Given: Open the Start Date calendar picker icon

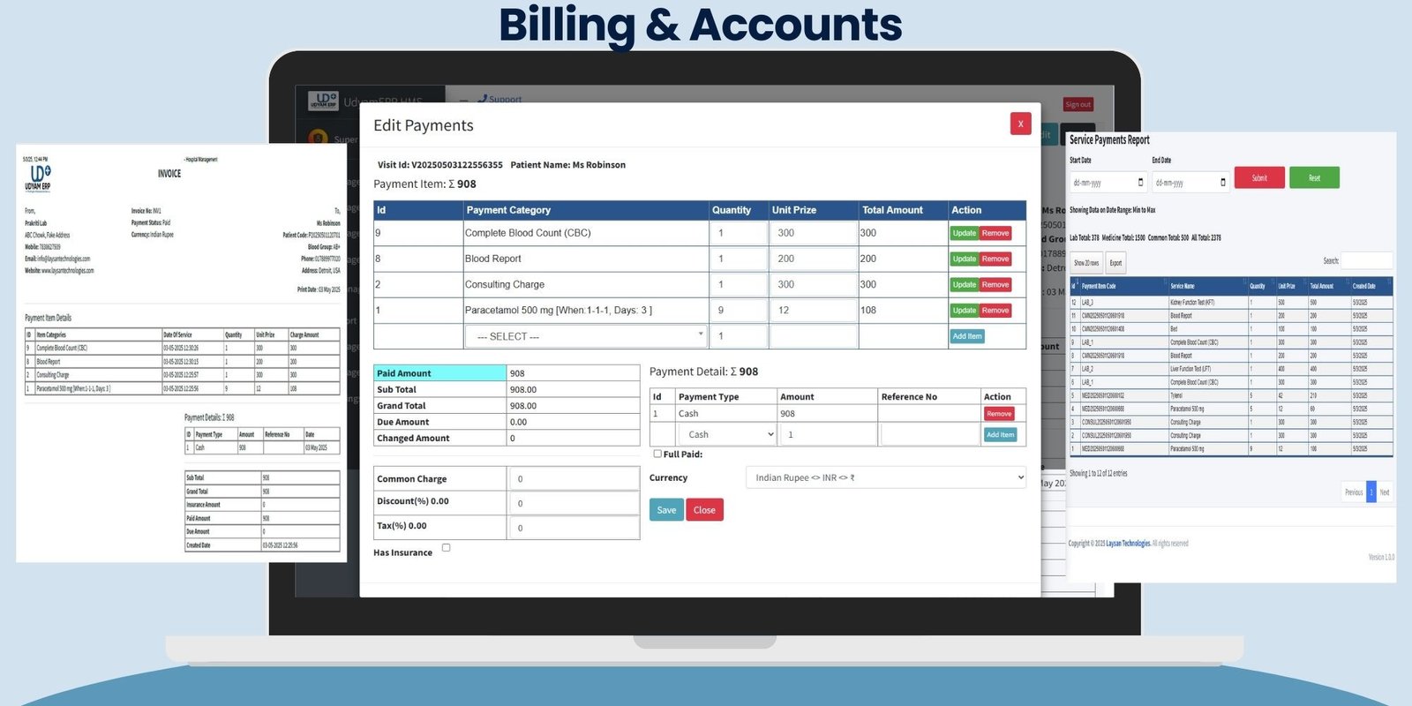Looking at the screenshot, I should pos(1140,183).
